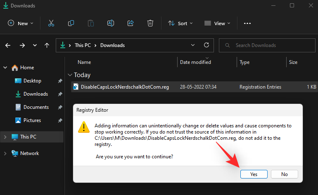318x195 pixels.
Task: Select Pictures in the sidebar
Action: [x=33, y=120]
